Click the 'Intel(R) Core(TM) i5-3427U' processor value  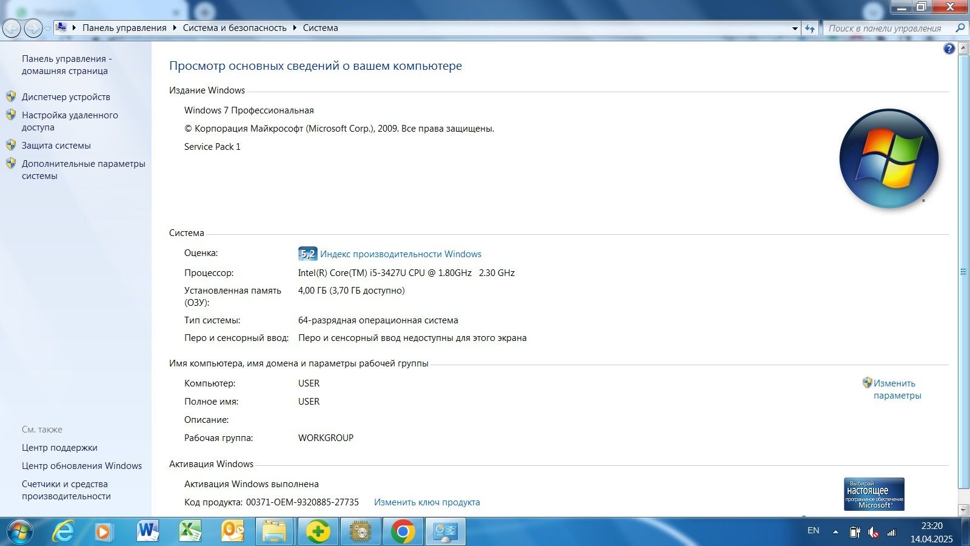coord(406,273)
